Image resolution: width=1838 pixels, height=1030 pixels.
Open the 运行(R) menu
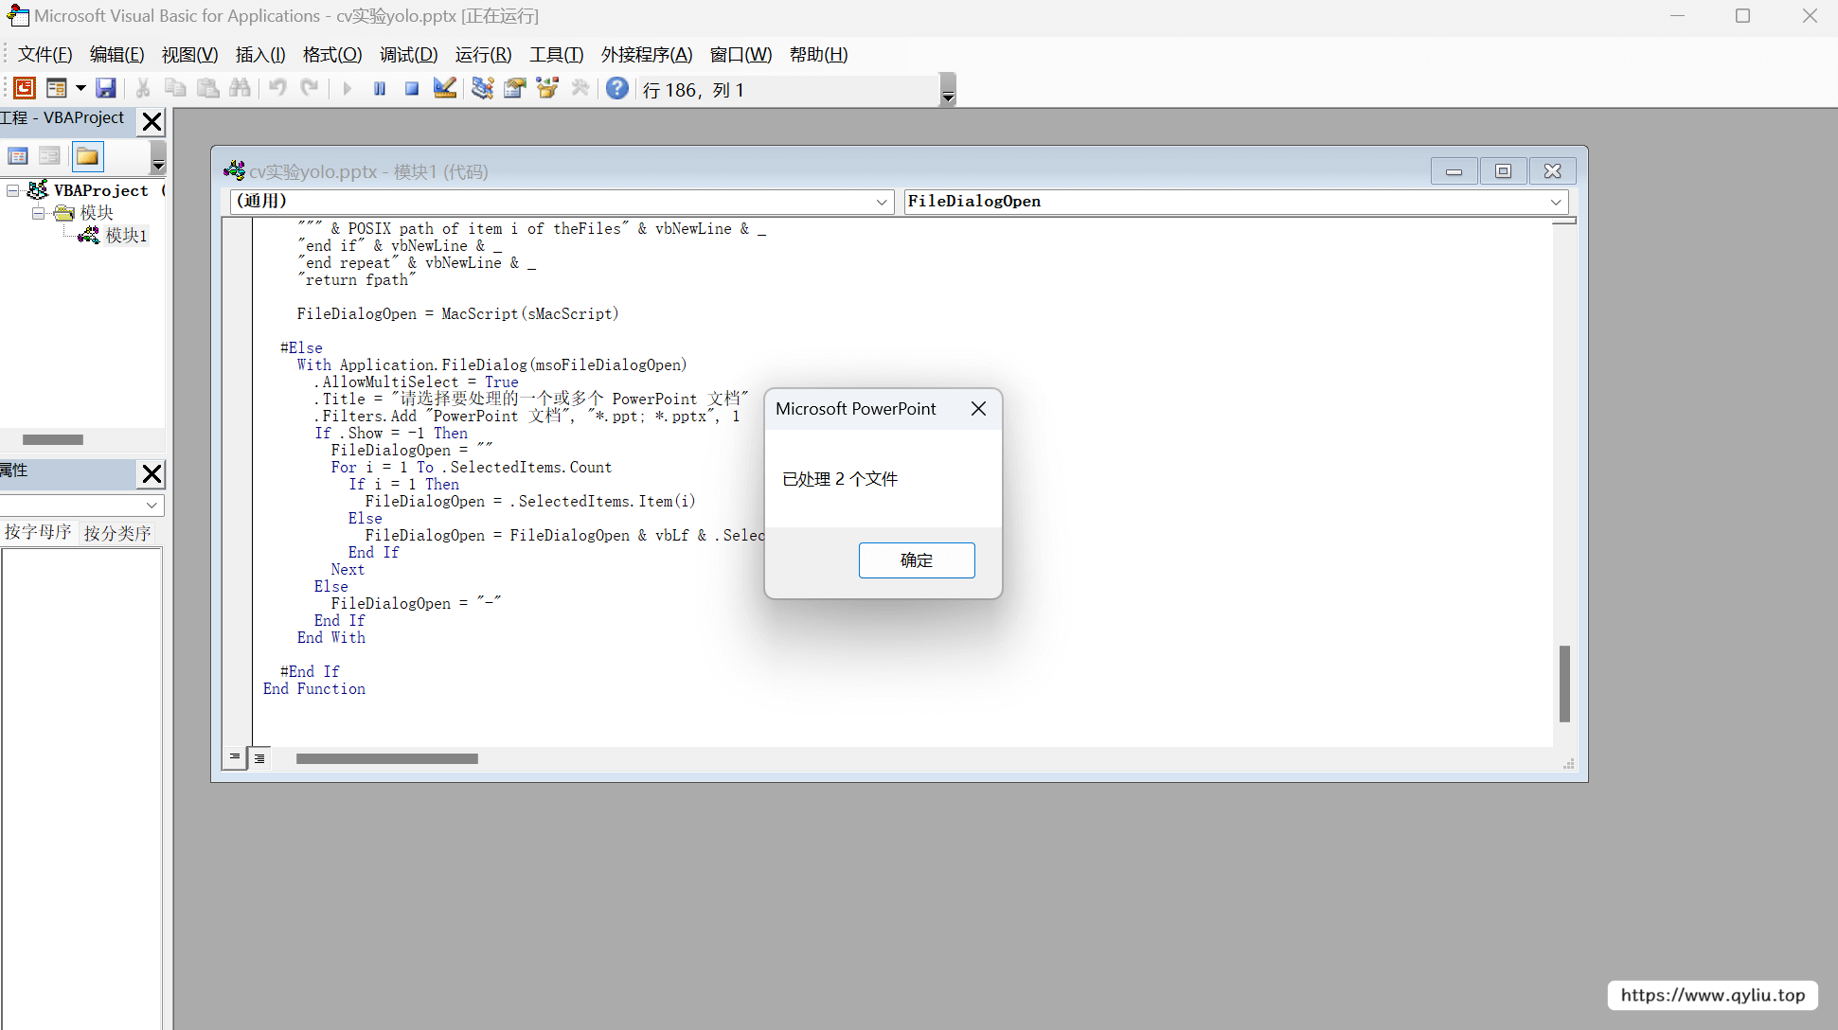click(484, 55)
